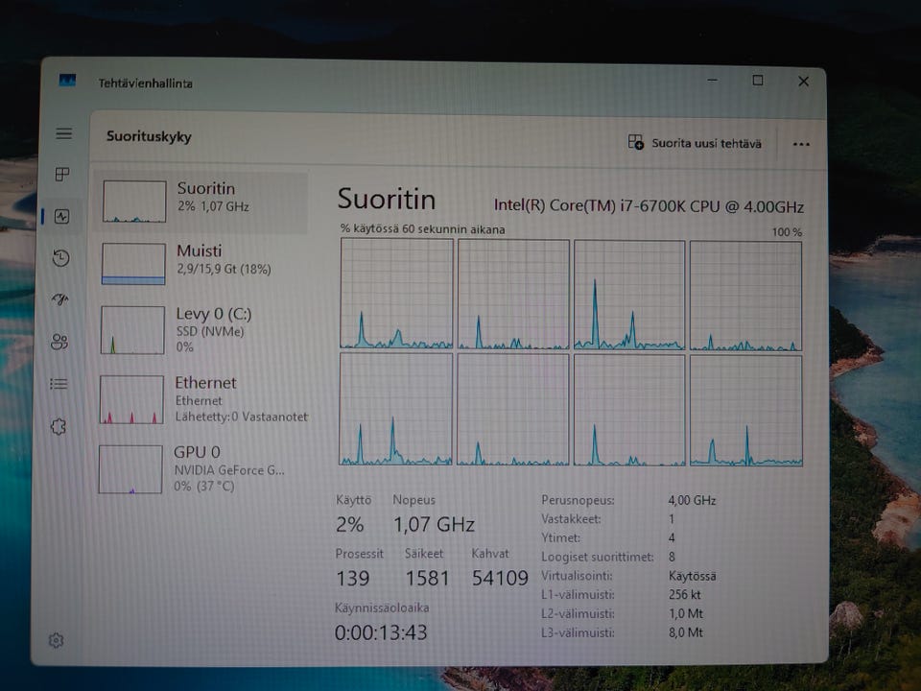Open the hamburger navigation menu

[64, 133]
